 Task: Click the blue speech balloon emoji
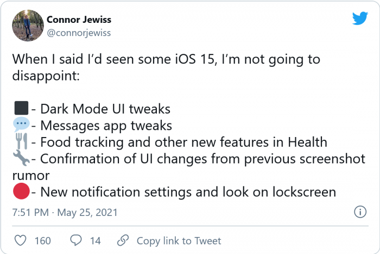21,126
